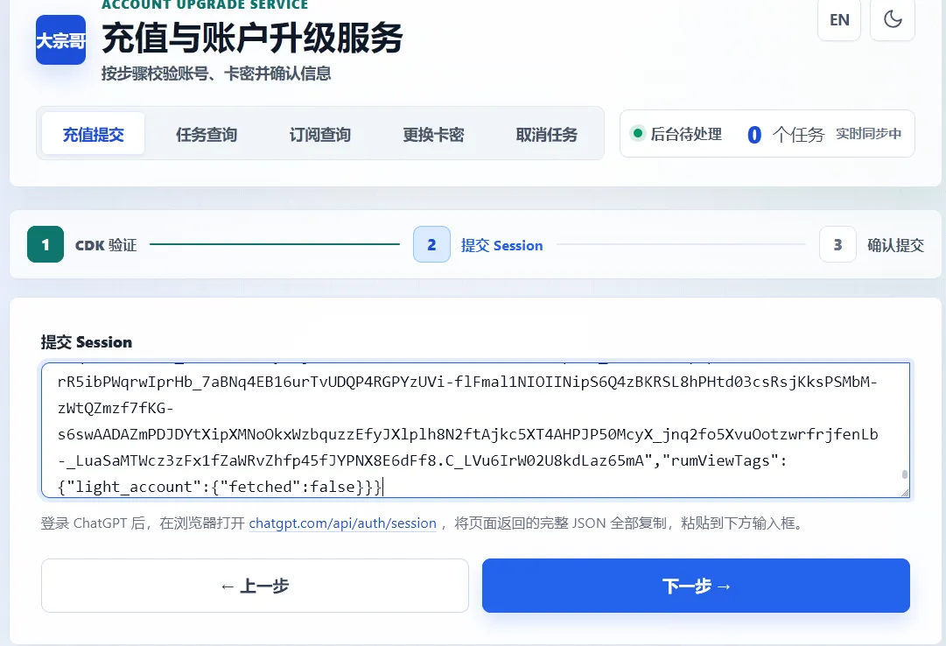Click the 充值与账户升级服务 page title
This screenshot has width=946, height=646.
(x=252, y=38)
